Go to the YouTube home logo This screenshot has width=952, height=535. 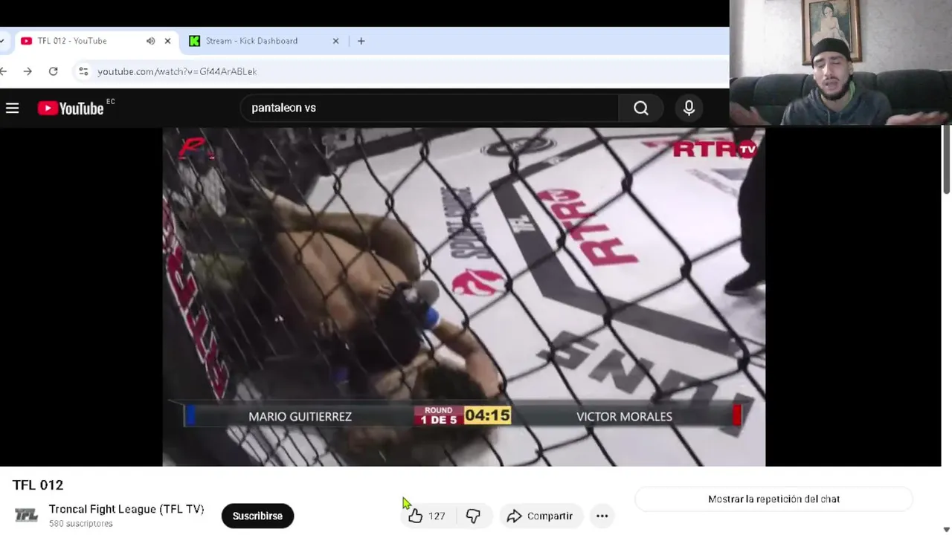(x=71, y=108)
